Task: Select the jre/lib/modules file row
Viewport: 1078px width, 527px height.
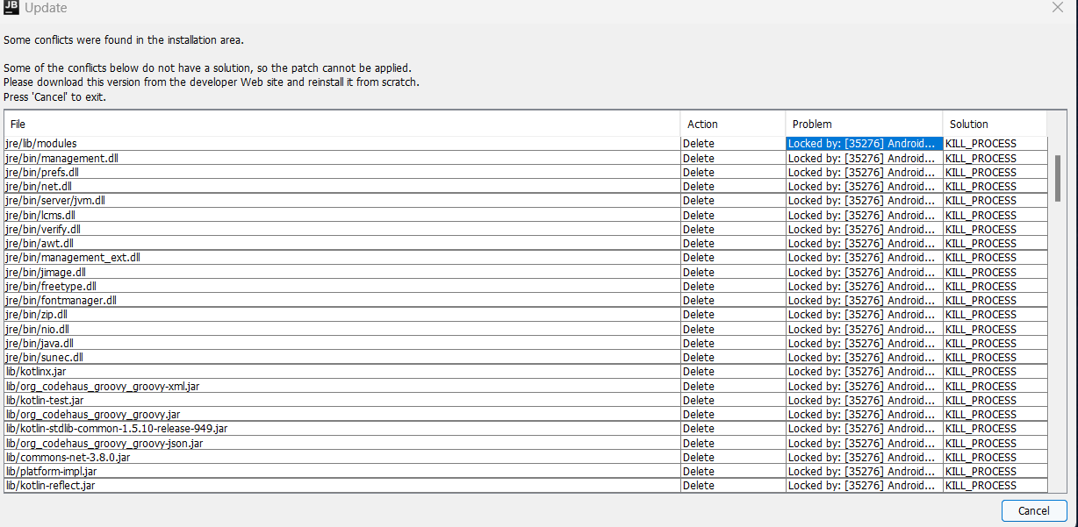Action: pyautogui.click(x=525, y=144)
